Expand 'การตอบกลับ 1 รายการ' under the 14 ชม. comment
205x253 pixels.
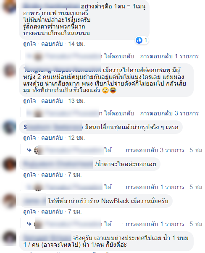pos(169,56)
